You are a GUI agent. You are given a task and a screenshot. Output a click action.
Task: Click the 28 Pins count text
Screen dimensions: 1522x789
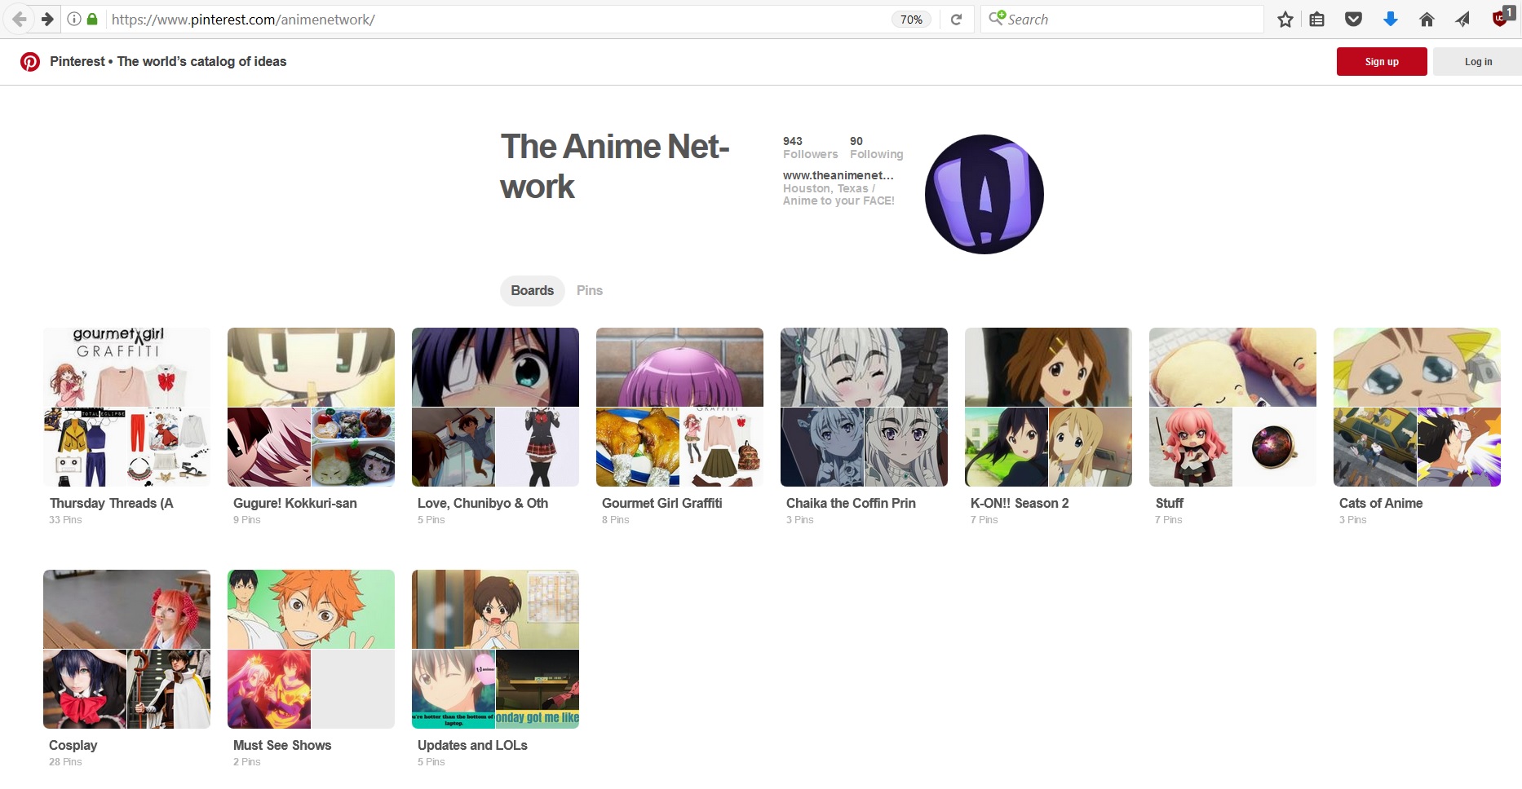[65, 762]
